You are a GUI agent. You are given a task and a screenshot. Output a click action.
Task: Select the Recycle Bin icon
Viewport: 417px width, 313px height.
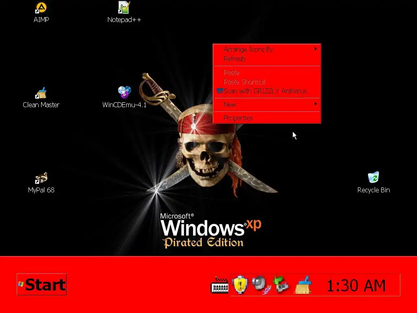[373, 177]
